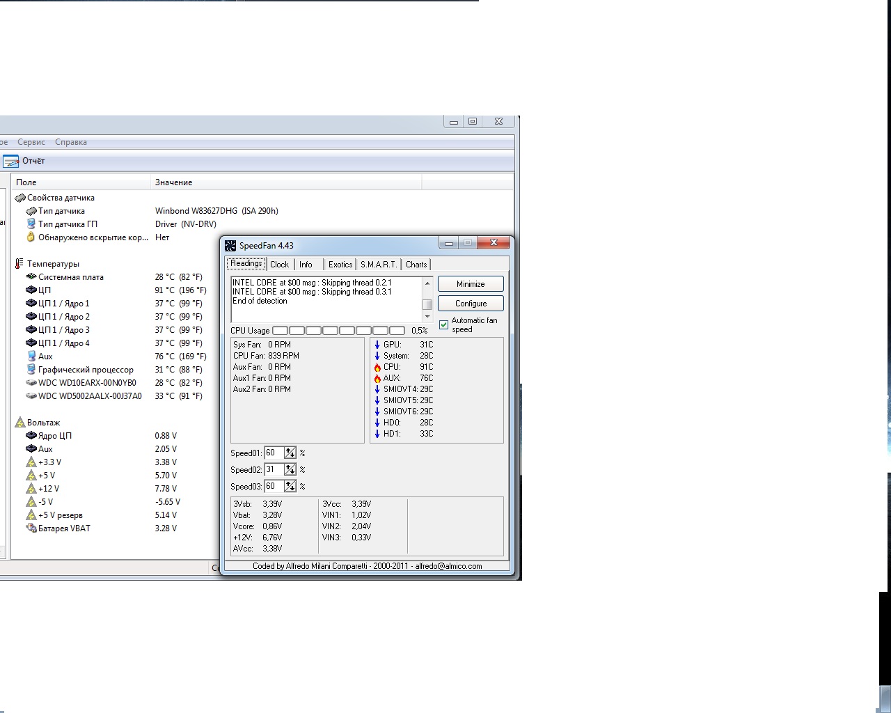Screen dimensions: 891x713
Task: Switch to the Clock tab
Action: click(x=279, y=265)
